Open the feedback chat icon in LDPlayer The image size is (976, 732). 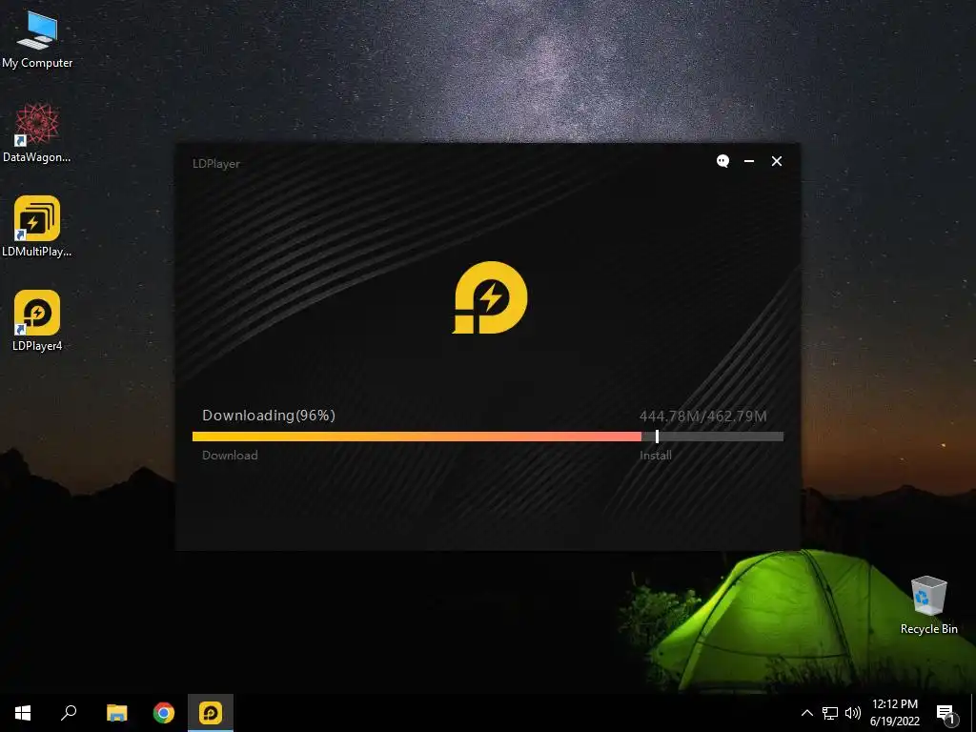tap(722, 161)
